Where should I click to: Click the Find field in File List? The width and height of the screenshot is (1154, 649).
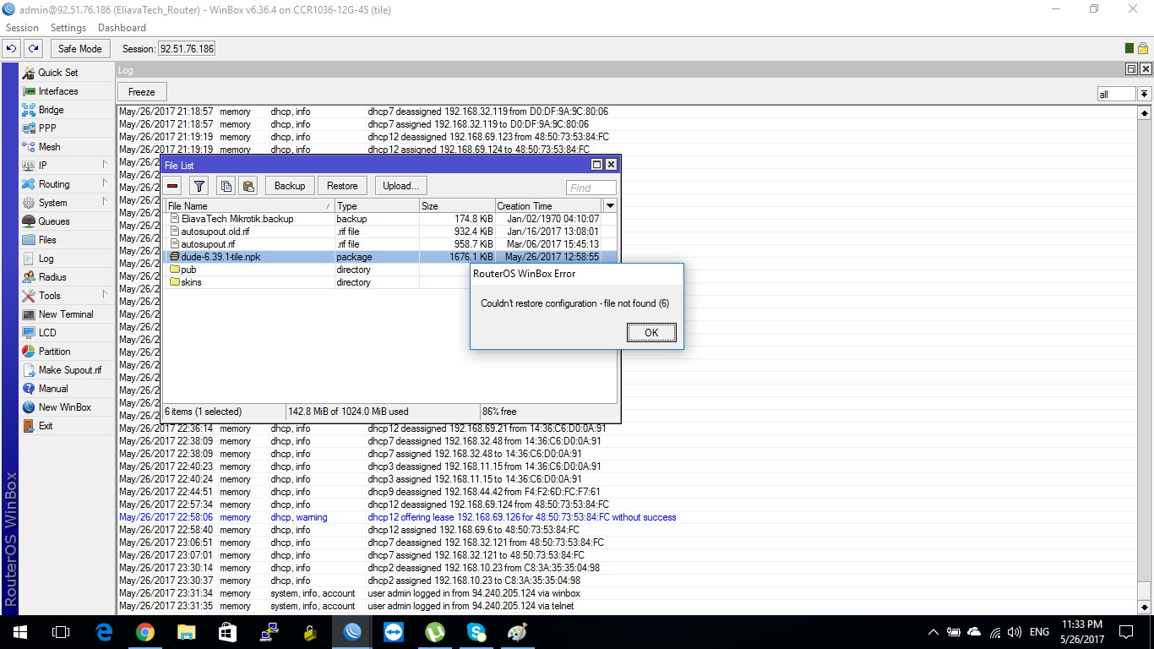[x=591, y=188]
